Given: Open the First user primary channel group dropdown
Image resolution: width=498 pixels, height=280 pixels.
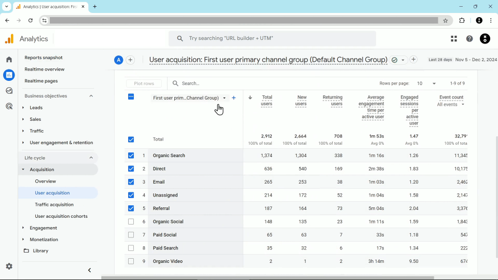Looking at the screenshot, I should [x=189, y=98].
